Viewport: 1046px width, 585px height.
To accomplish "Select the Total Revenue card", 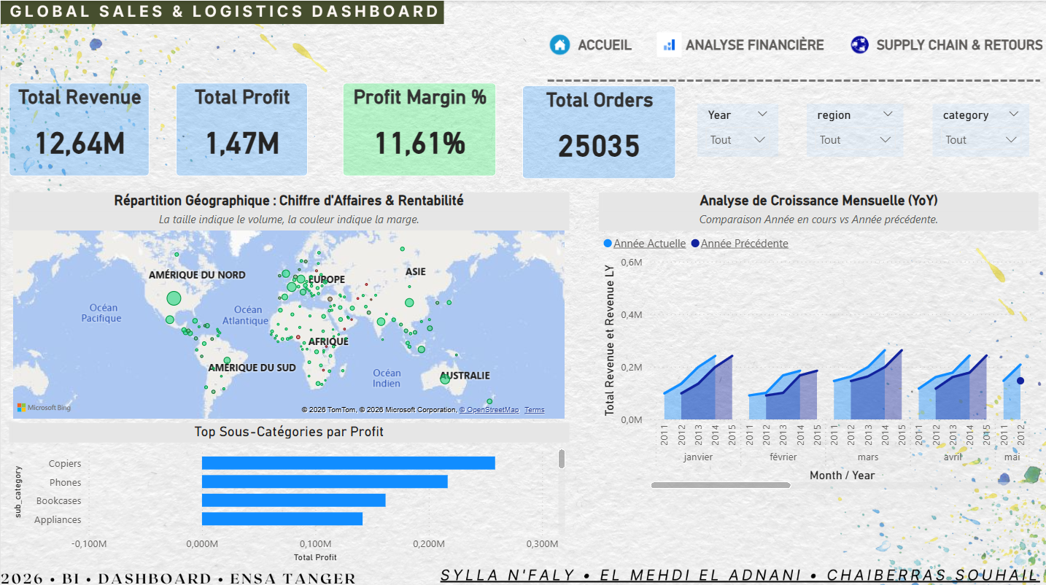I will (80, 129).
